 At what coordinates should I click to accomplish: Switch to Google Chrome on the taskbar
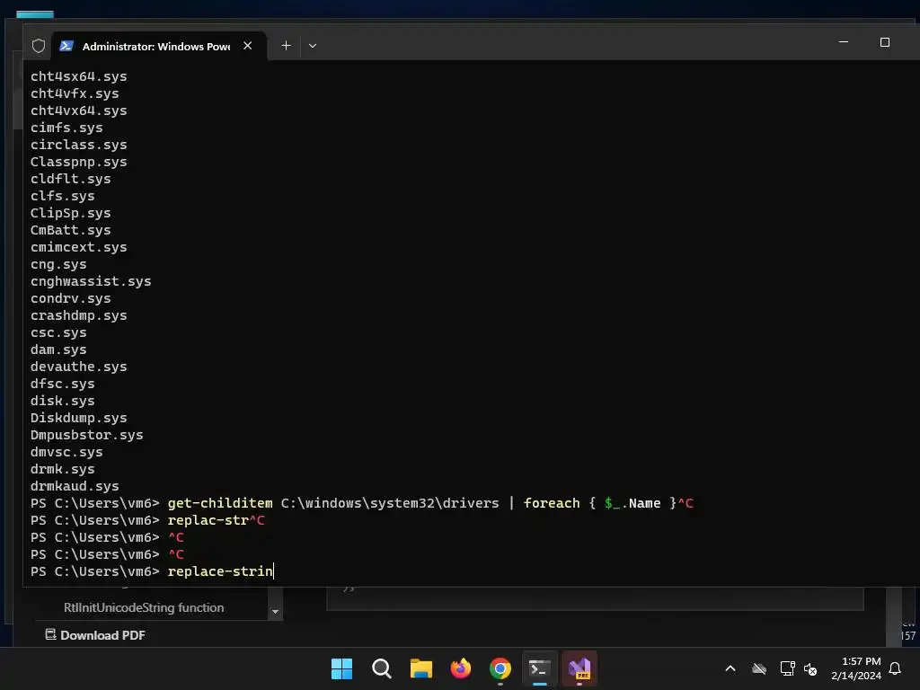click(500, 668)
